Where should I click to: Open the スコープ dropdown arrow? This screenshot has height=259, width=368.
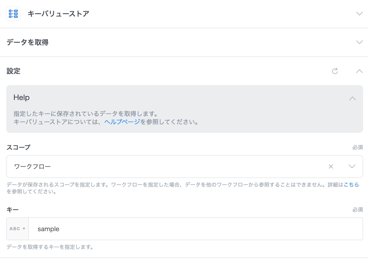(x=352, y=166)
